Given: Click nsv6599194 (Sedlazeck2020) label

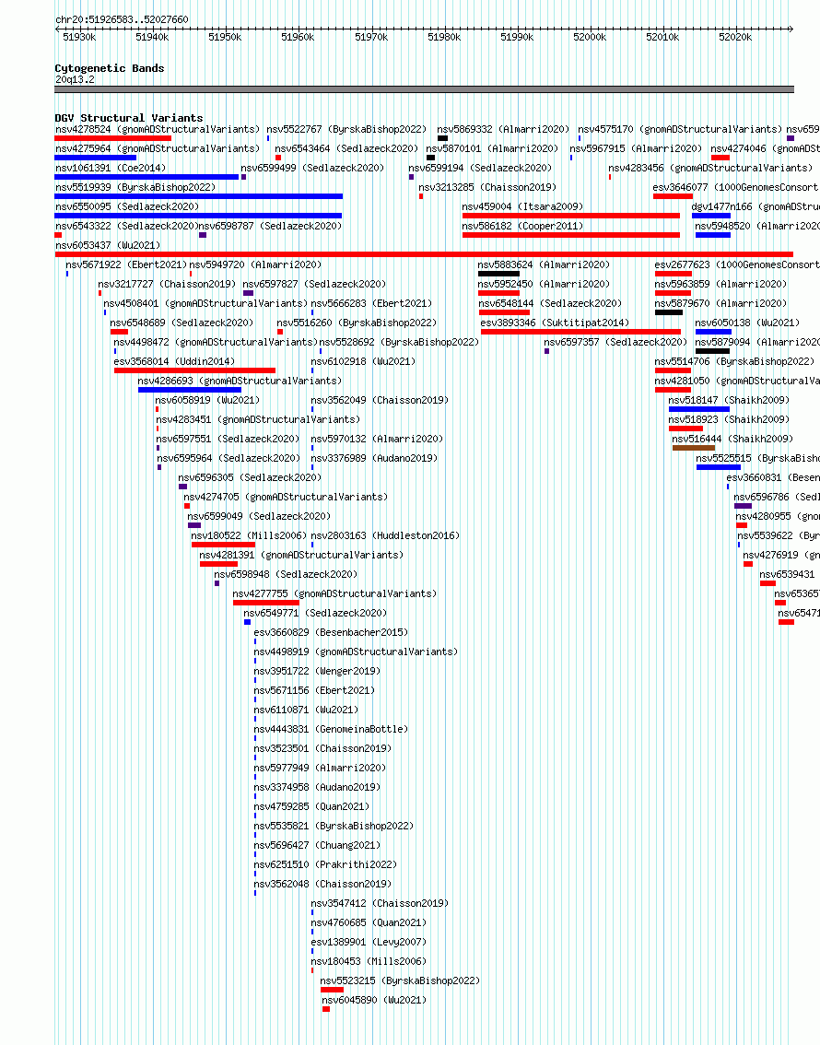Looking at the screenshot, I should [x=480, y=168].
